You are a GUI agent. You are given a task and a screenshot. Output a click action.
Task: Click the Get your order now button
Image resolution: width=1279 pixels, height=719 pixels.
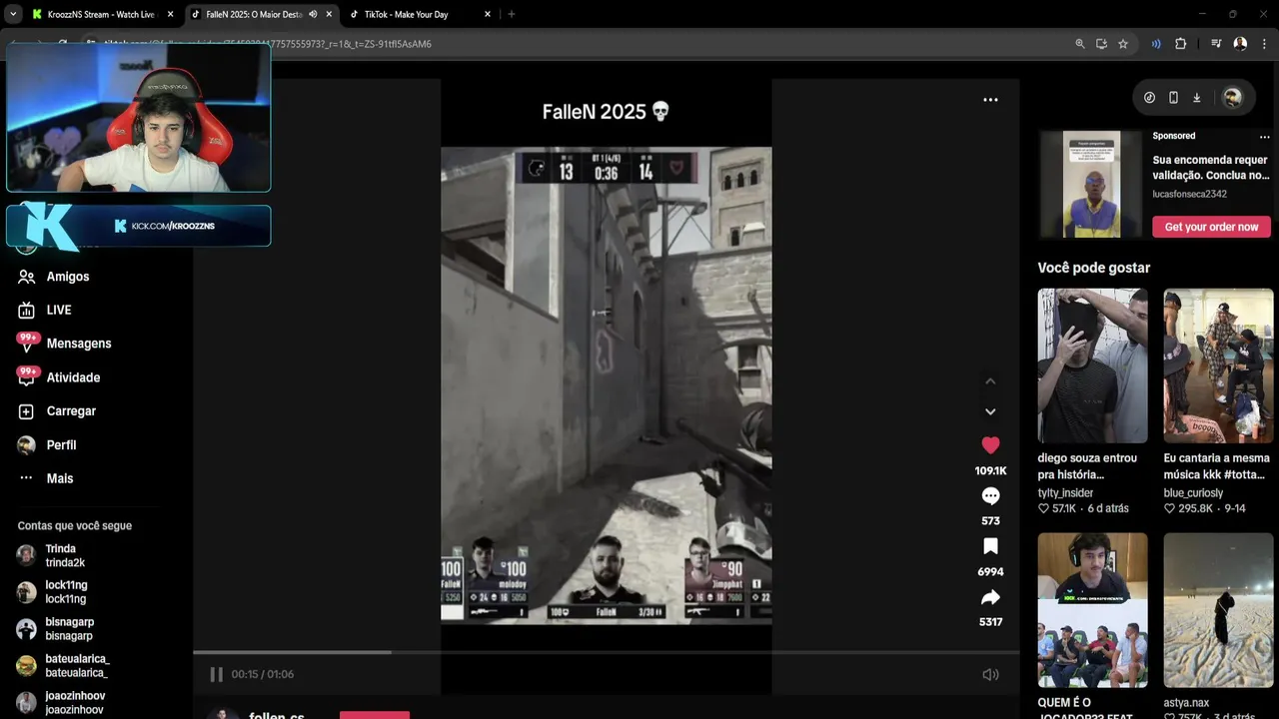click(1211, 227)
